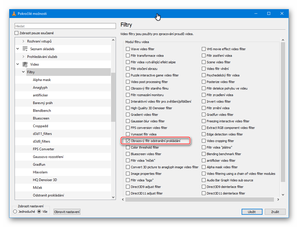Click the Hledat search field

click(x=65, y=26)
